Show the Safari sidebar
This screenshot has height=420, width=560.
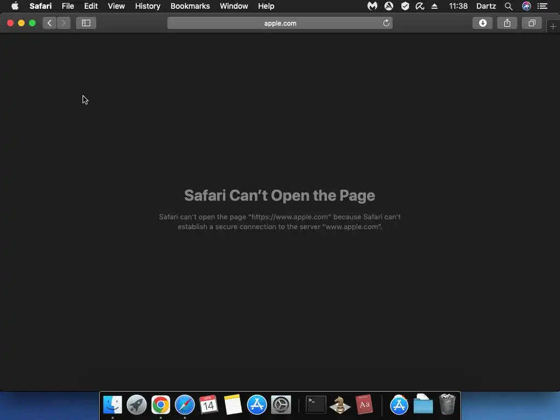86,23
